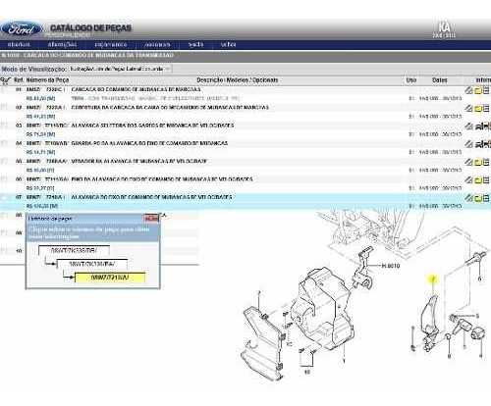Click the H.8010 reference label in the diagram
Viewport: 491px width, 406px height.
coord(391,266)
